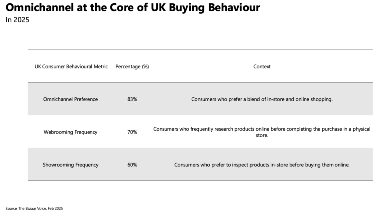Select the 70% percentage value
The height and width of the screenshot is (215, 384).
click(x=132, y=132)
